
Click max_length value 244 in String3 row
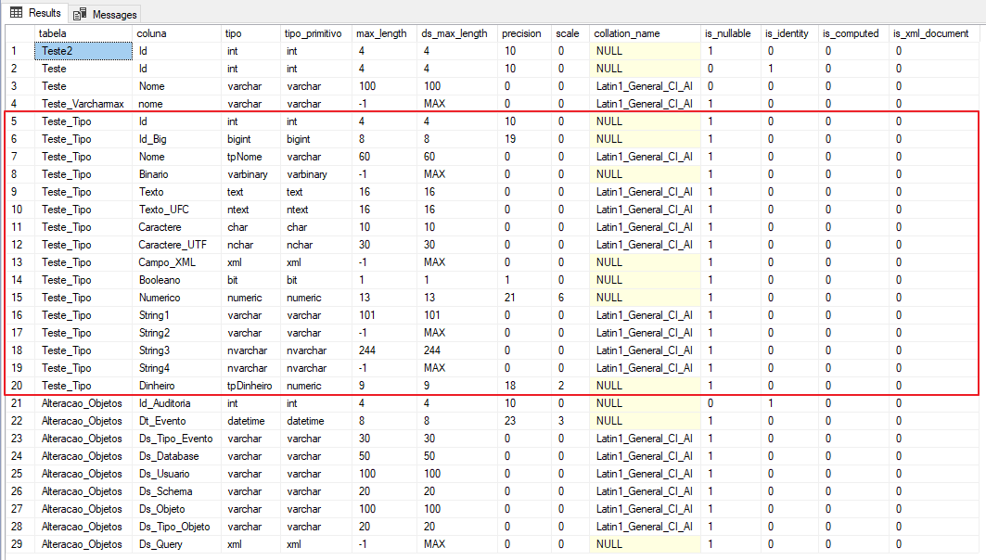pos(384,350)
